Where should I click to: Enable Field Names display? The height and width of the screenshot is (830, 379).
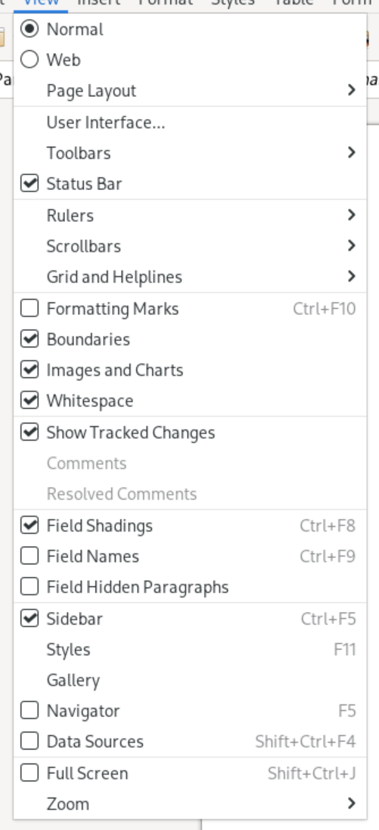pos(29,557)
